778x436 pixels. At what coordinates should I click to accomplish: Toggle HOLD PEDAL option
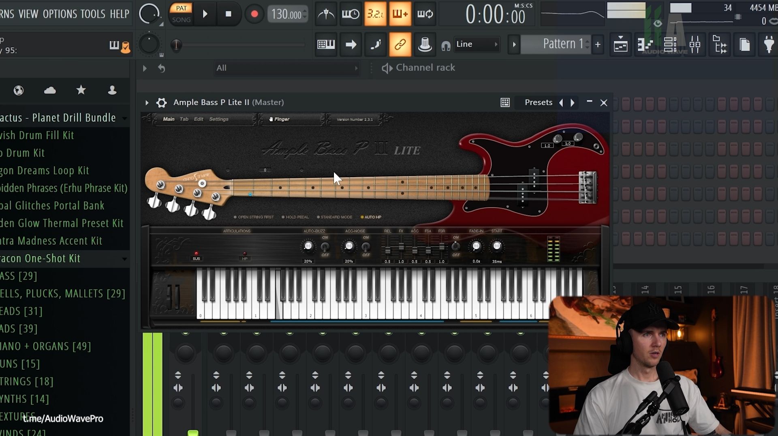(x=295, y=217)
